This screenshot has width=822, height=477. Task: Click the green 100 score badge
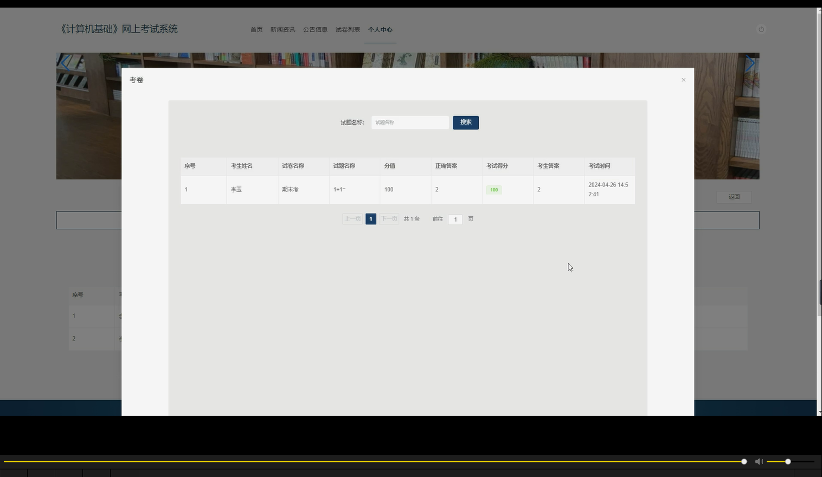pyautogui.click(x=493, y=189)
